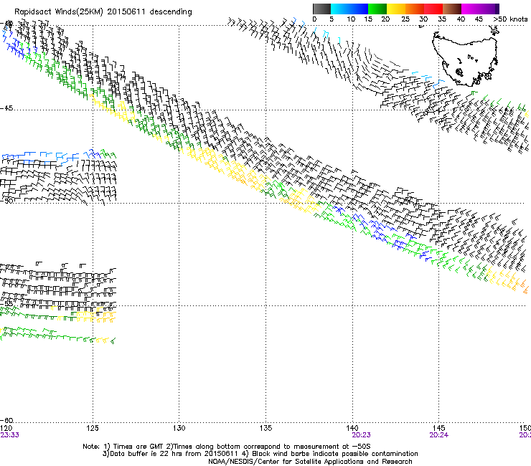Click the '-50' latitude axis label
The width and height of the screenshot is (531, 466).
(x=6, y=201)
